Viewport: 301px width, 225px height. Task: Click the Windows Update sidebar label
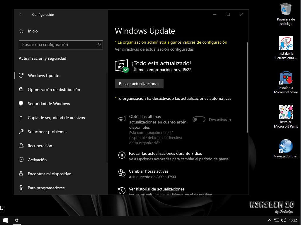pyautogui.click(x=44, y=75)
